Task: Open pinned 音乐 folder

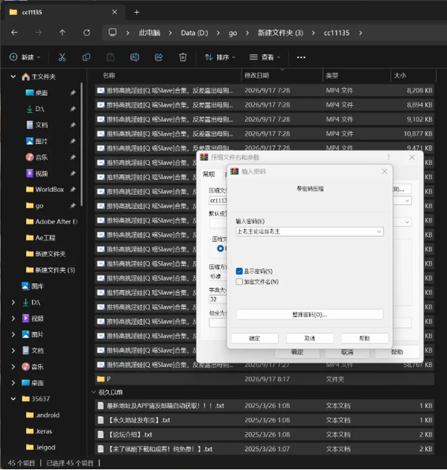Action: pos(41,158)
